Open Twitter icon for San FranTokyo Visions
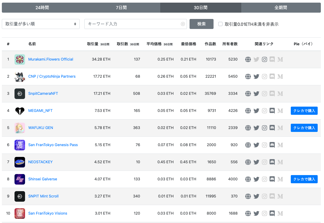 pos(256,213)
